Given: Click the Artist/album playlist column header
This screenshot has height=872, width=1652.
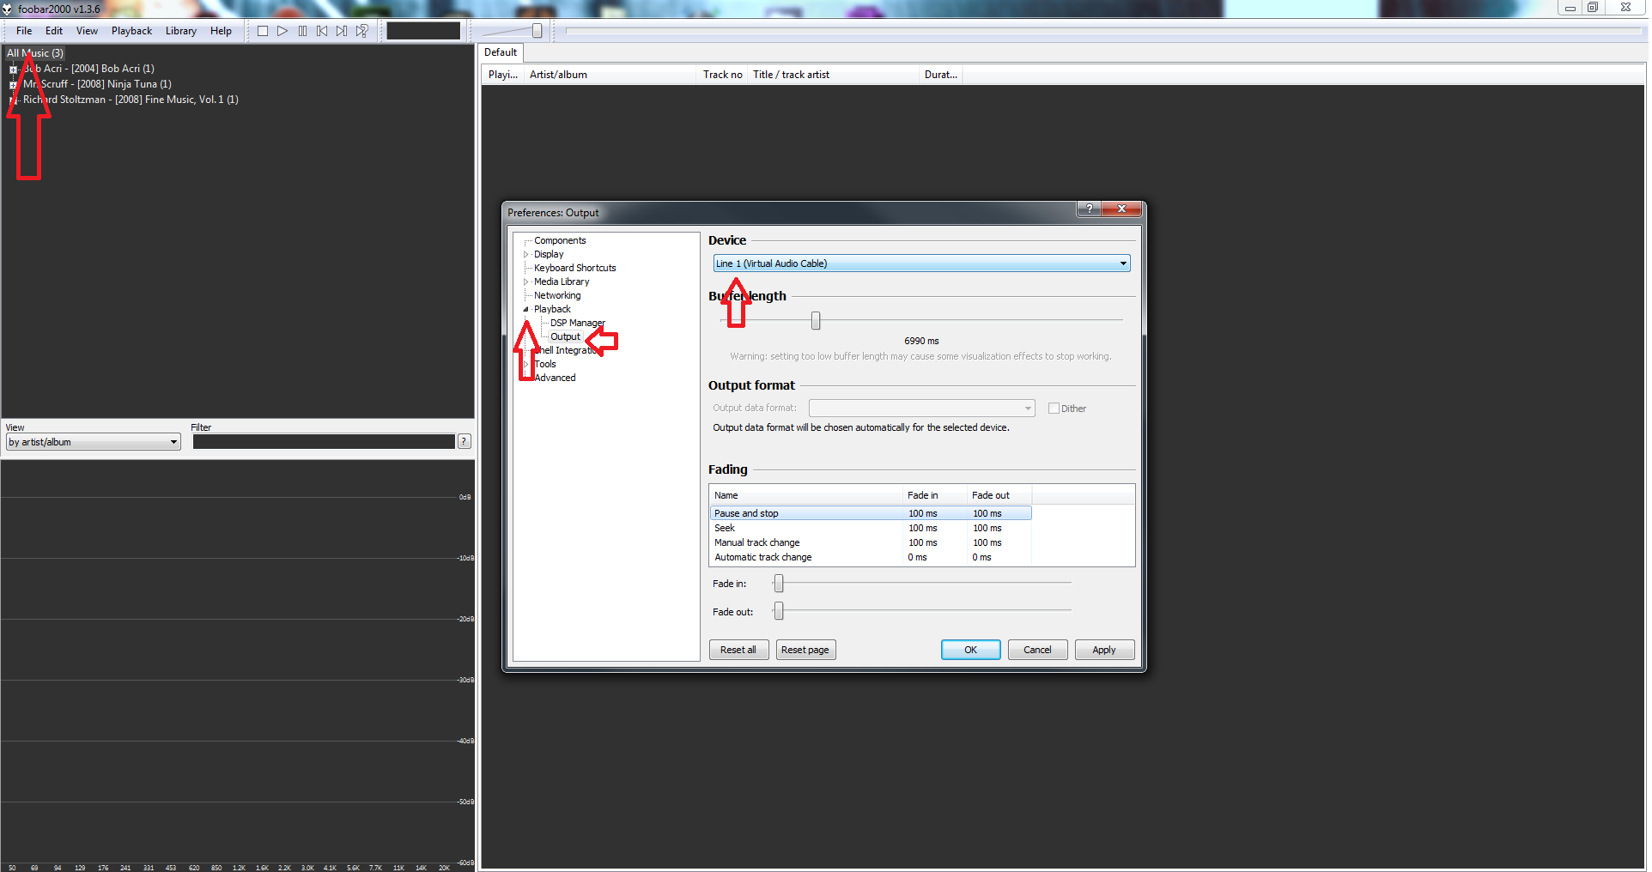Looking at the screenshot, I should click(x=610, y=75).
